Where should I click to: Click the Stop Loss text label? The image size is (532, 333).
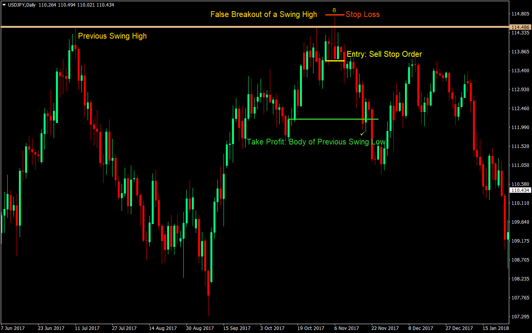pos(363,14)
